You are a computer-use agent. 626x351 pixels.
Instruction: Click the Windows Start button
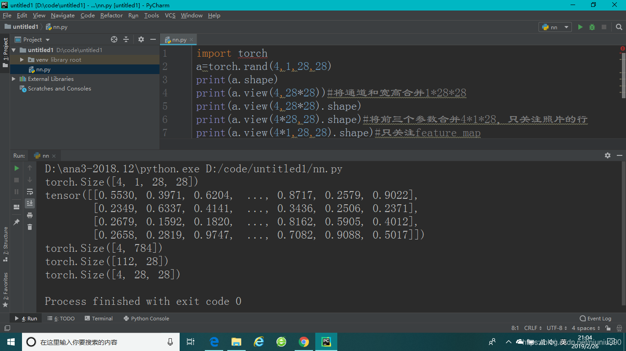[11, 342]
